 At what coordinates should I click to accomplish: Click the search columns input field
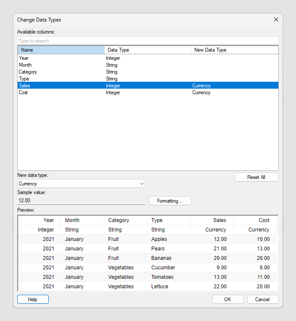(x=148, y=41)
